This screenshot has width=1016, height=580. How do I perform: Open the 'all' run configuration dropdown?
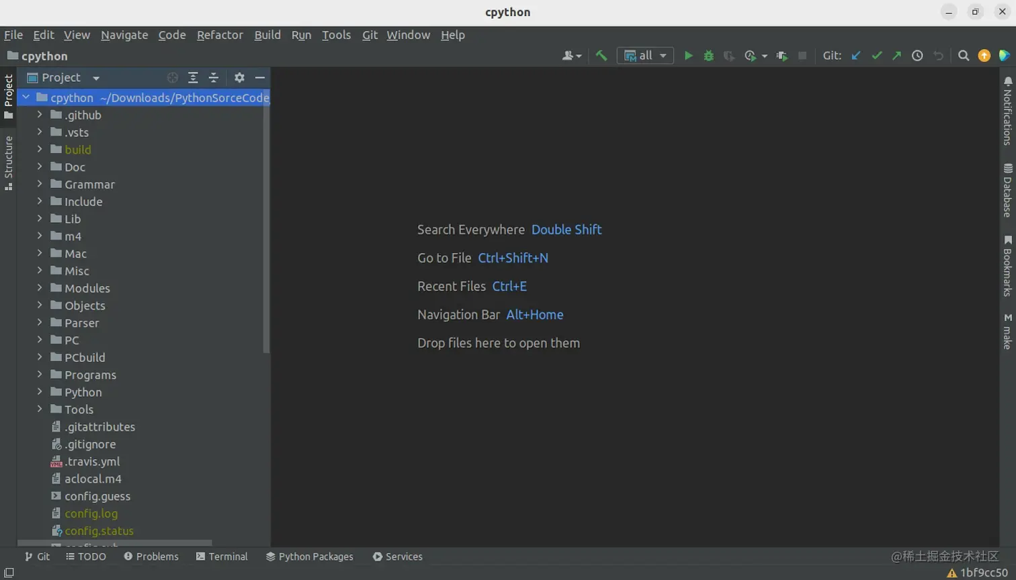pyautogui.click(x=645, y=56)
